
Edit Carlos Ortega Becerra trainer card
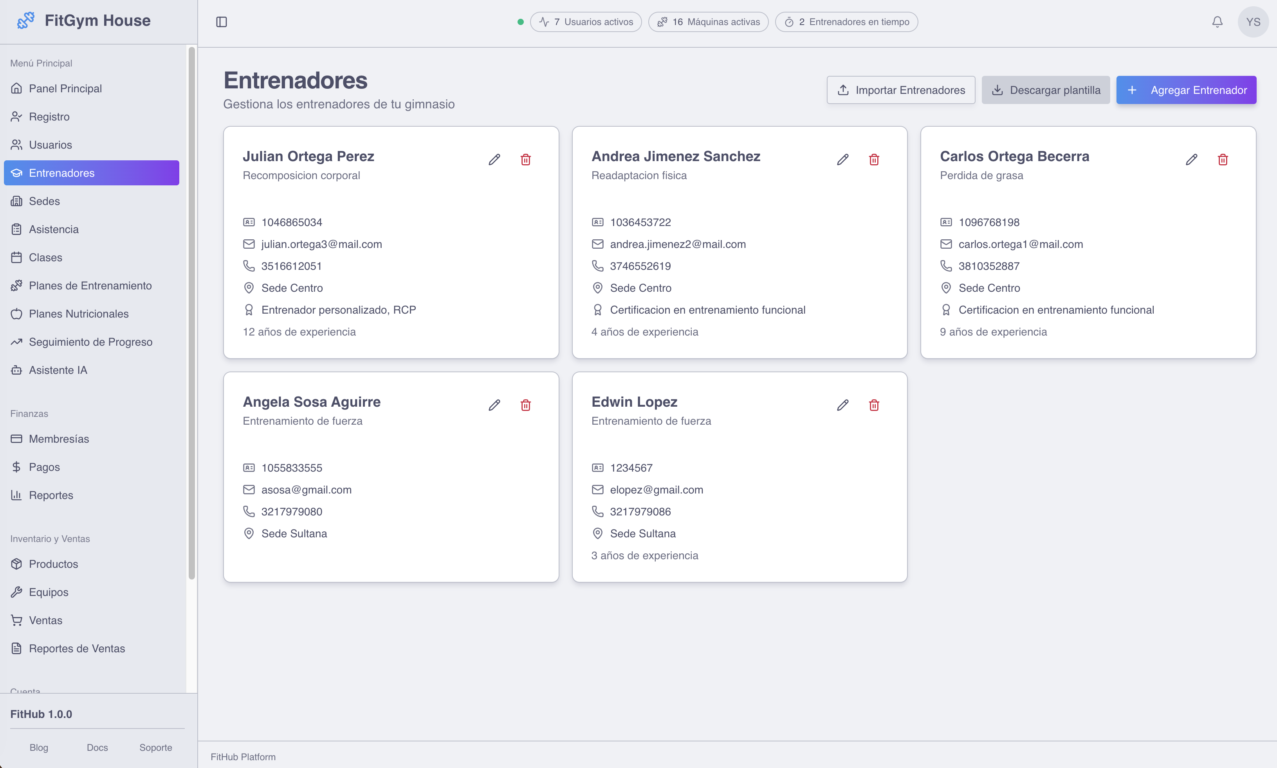point(1191,159)
